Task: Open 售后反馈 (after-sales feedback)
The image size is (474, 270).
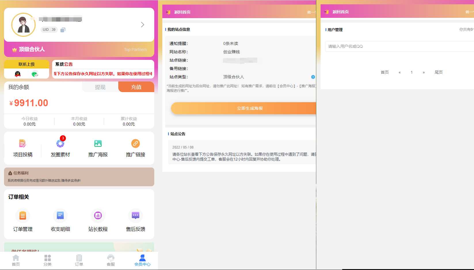Action: (135, 220)
